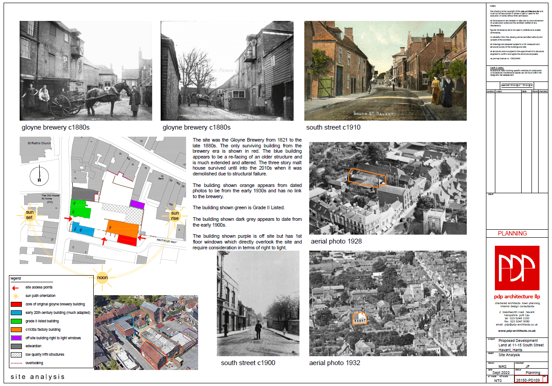Click orange c1930s factory building swatch

[x=16, y=329]
